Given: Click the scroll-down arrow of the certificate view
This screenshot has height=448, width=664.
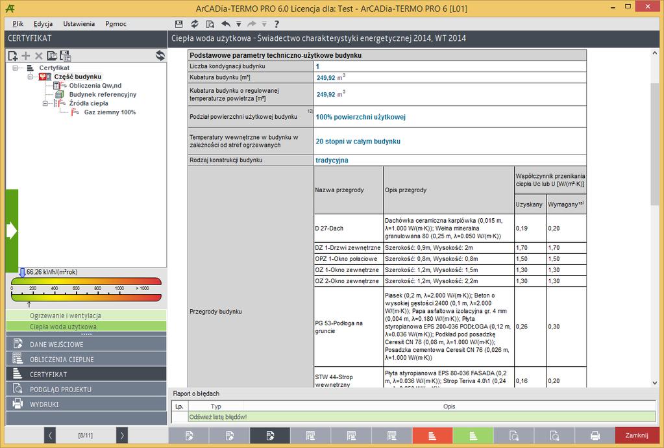Looking at the screenshot, I should pos(655,383).
